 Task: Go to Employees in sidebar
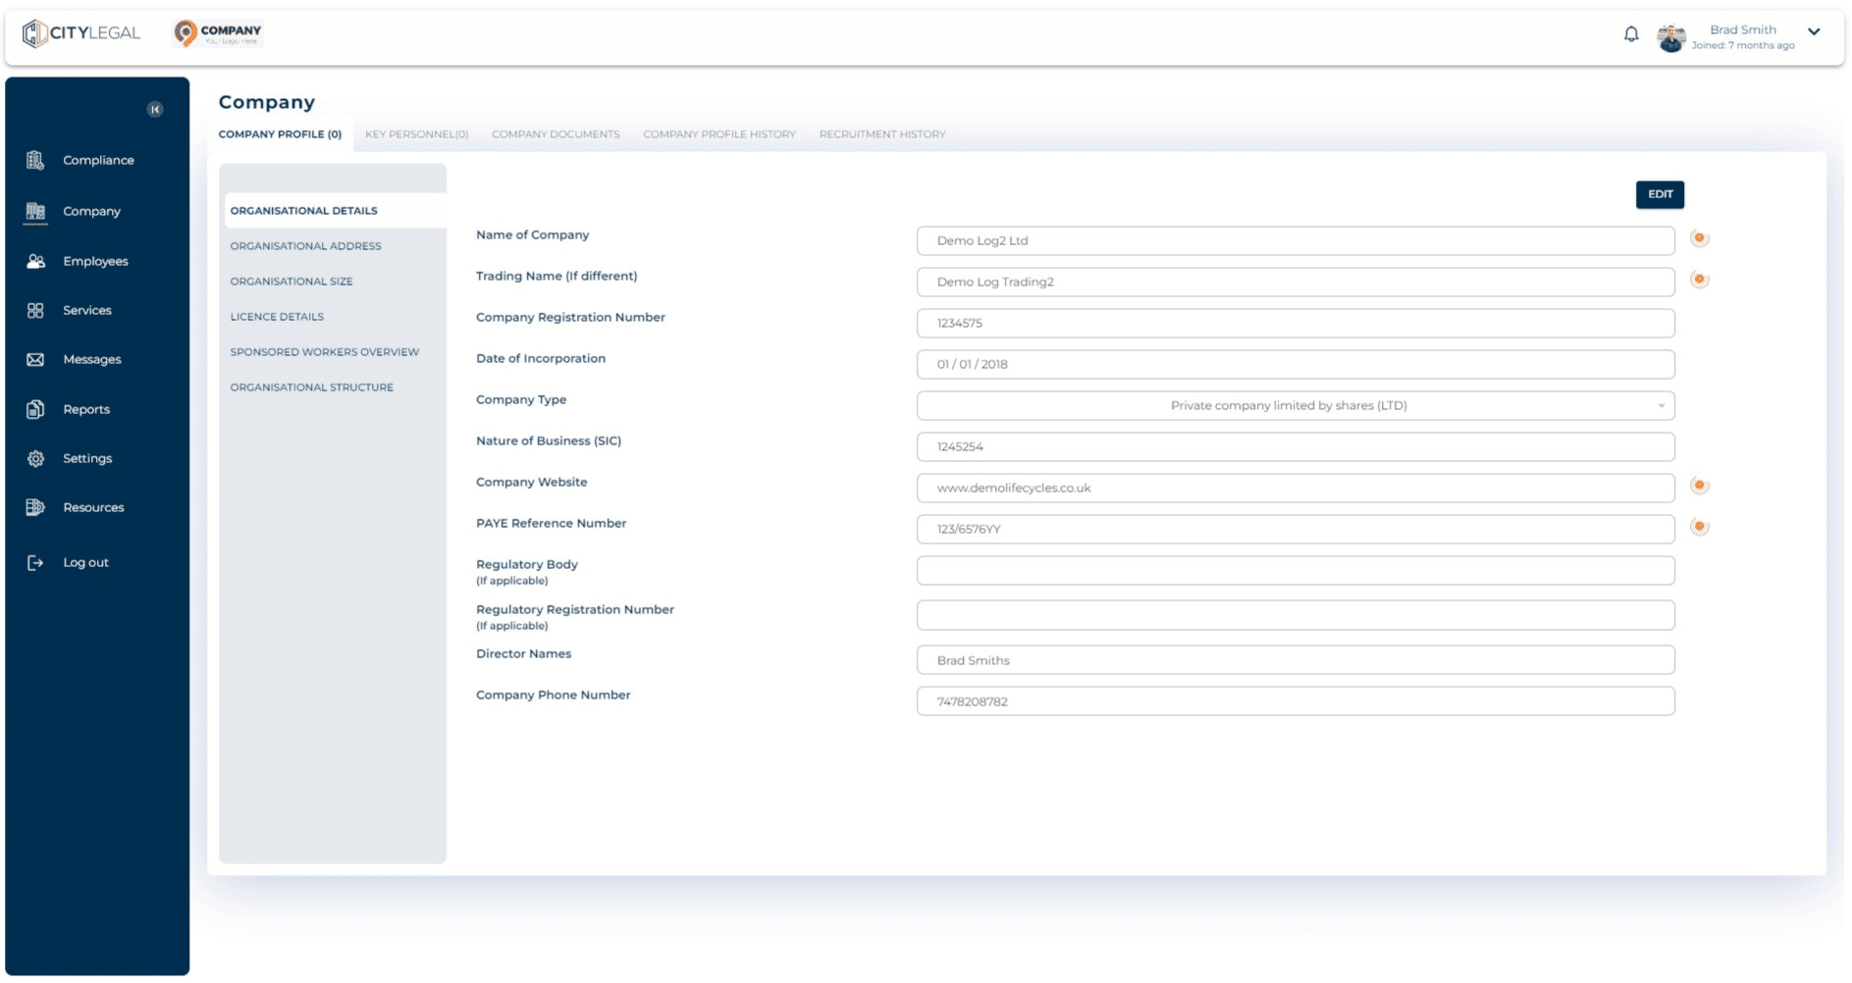(x=95, y=261)
